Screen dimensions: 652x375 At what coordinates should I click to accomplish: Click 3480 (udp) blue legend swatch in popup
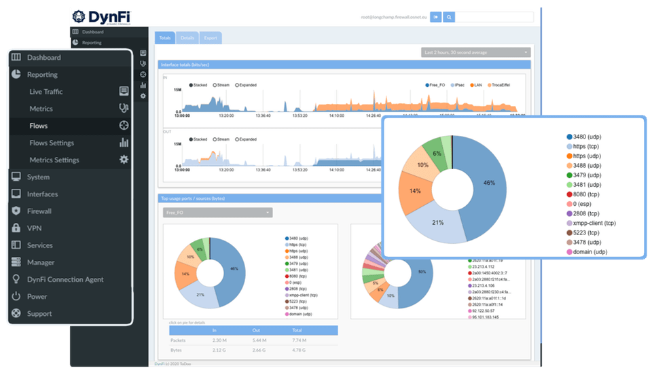point(569,137)
